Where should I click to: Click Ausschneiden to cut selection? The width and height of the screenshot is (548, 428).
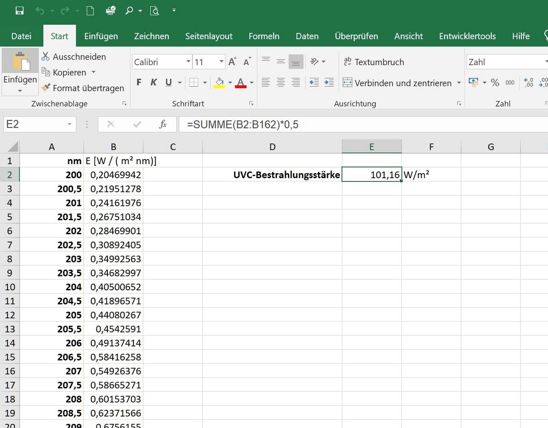tap(74, 57)
